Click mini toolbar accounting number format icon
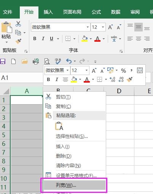The image size is (153, 194). 110,70
